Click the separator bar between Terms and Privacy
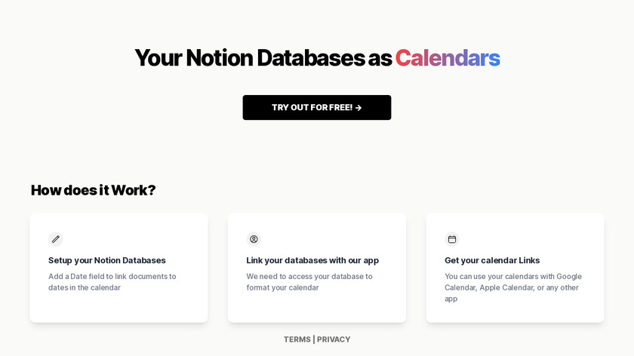The height and width of the screenshot is (356, 634). pos(314,339)
